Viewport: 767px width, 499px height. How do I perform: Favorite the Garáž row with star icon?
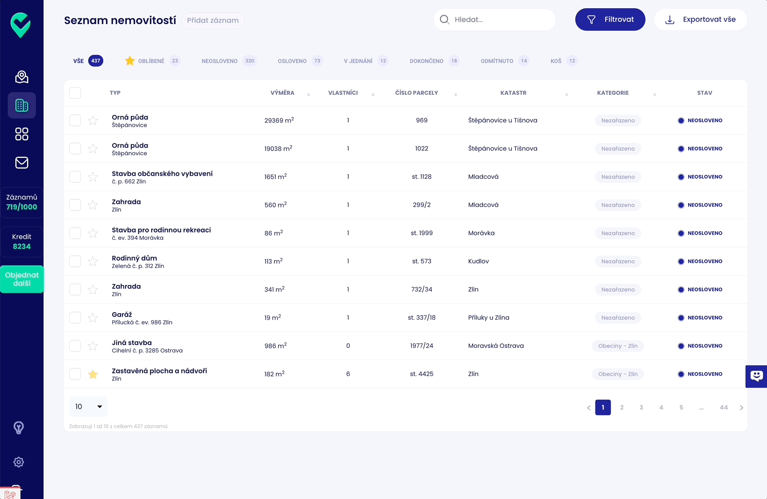(x=93, y=318)
